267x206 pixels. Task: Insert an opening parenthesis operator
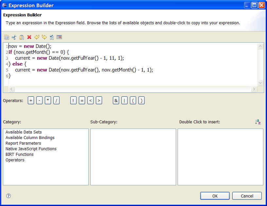(x=133, y=100)
